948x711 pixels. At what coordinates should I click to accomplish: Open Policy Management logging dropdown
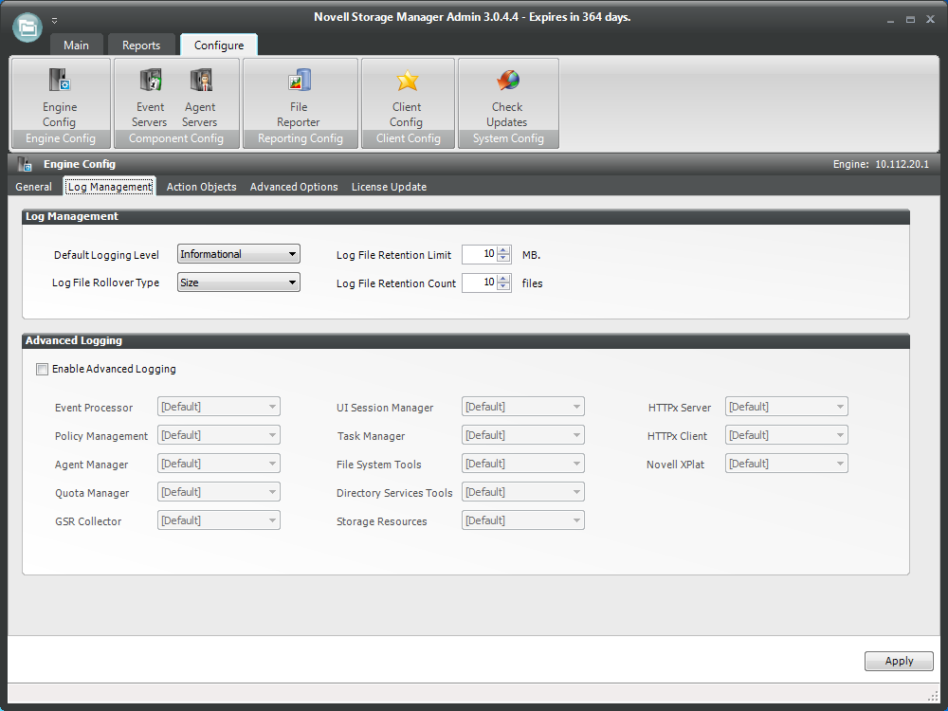[219, 435]
